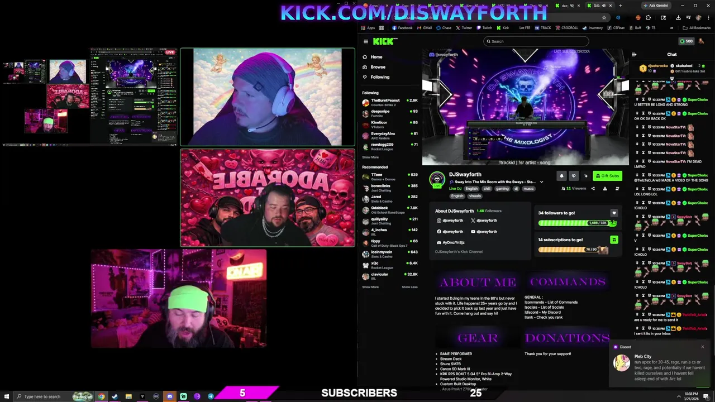Share the stream with share icon
Viewport: 715px width, 402px height.
tap(593, 189)
